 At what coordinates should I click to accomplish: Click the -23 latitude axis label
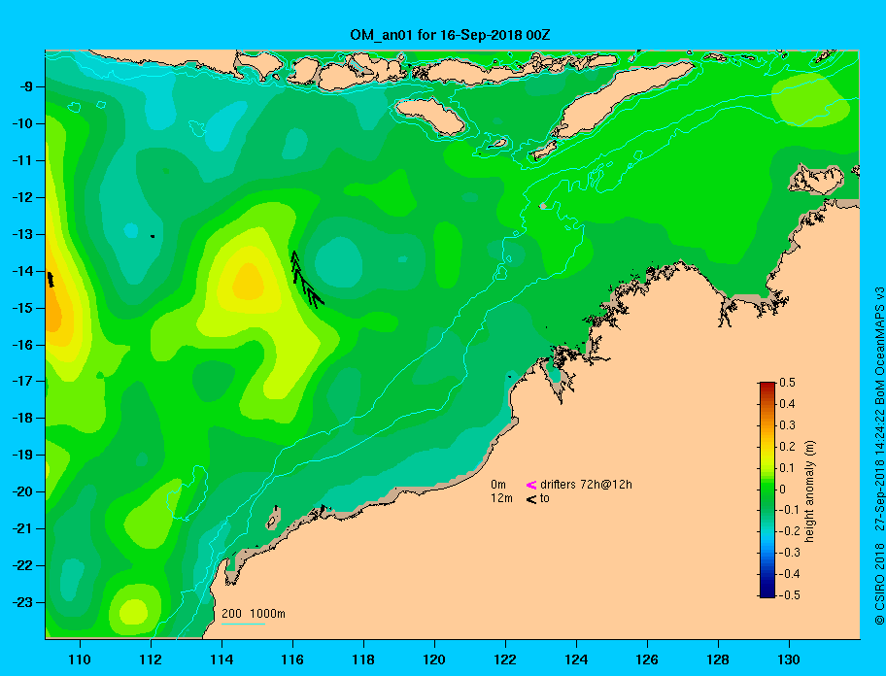(x=23, y=602)
